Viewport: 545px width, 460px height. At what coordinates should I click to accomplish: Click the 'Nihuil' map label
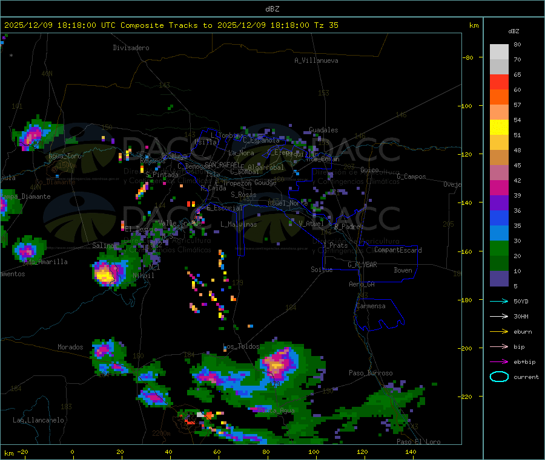coord(144,276)
